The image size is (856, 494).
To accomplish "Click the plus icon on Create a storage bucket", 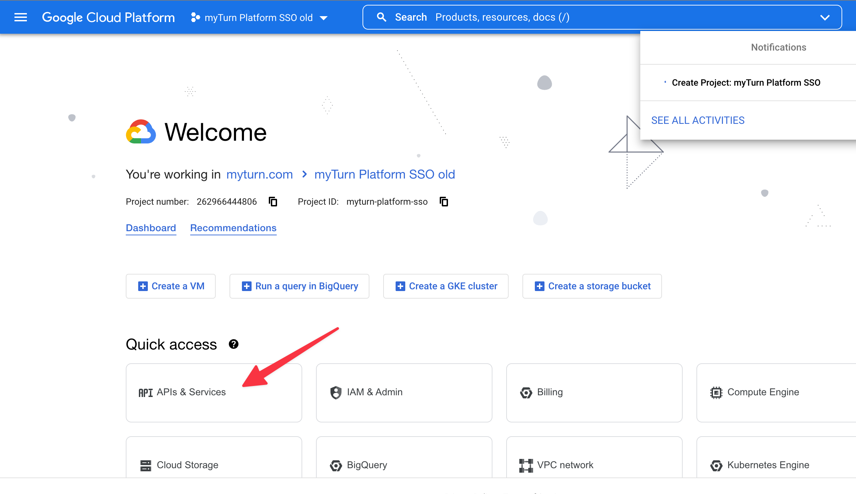I will (539, 286).
